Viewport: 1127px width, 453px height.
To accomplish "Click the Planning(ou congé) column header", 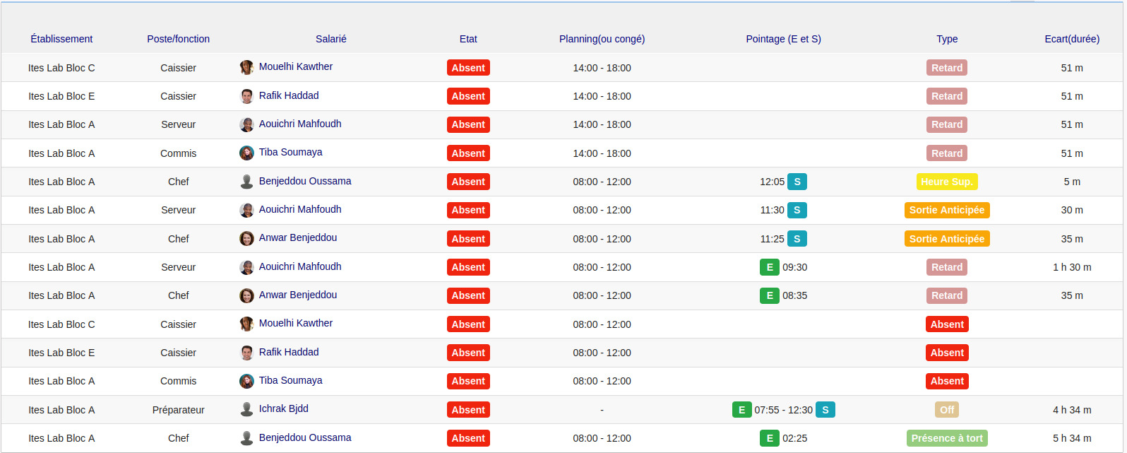I will point(602,39).
